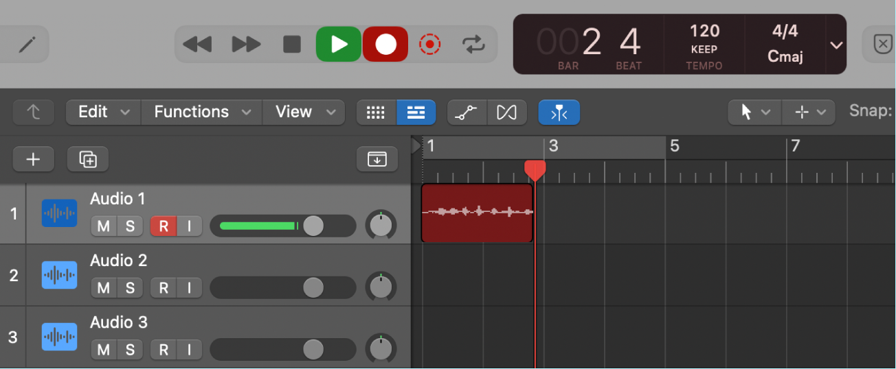Toggle the Capture Recording button
Image resolution: width=896 pixels, height=369 pixels.
tap(429, 45)
